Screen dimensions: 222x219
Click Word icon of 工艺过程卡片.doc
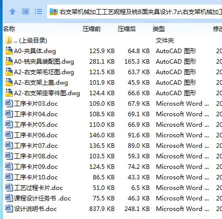coord(9,187)
